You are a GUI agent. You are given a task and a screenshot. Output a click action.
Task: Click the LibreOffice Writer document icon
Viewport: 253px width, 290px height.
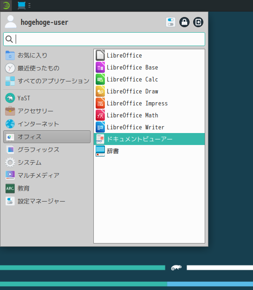pos(100,127)
